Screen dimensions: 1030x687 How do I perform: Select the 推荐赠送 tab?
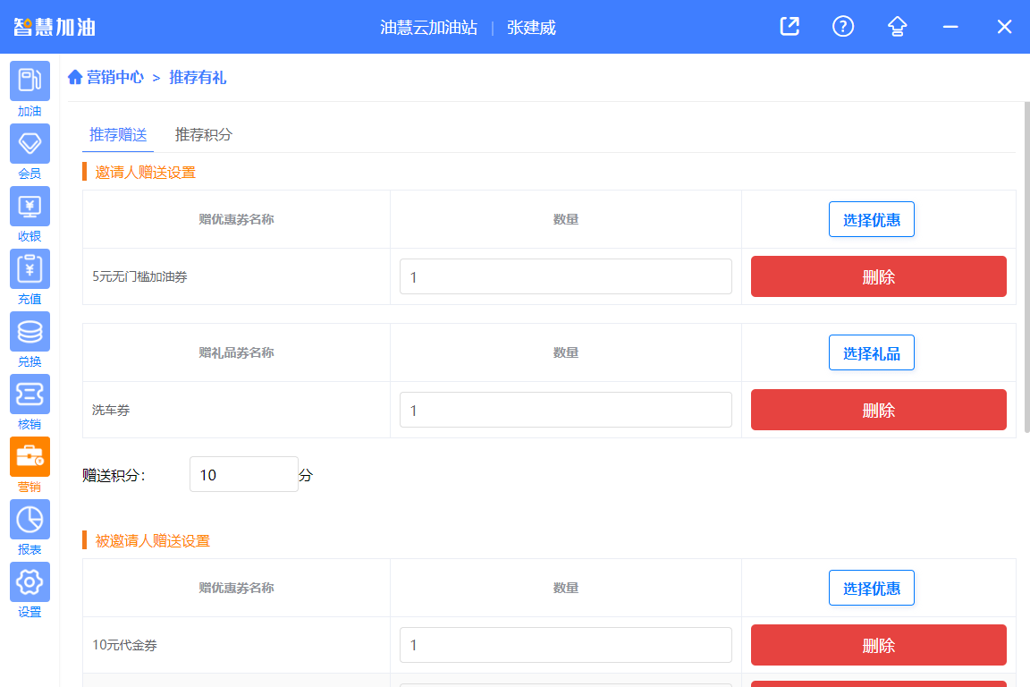click(x=116, y=131)
